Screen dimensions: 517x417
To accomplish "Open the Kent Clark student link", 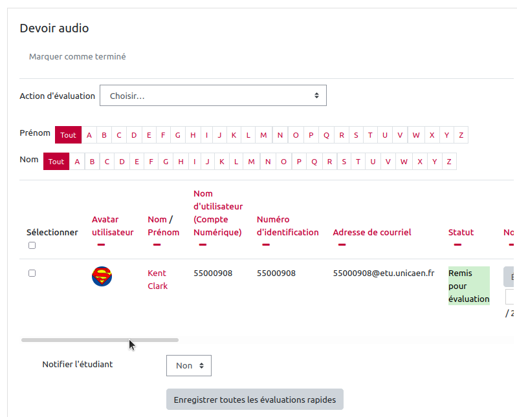I will [x=157, y=279].
